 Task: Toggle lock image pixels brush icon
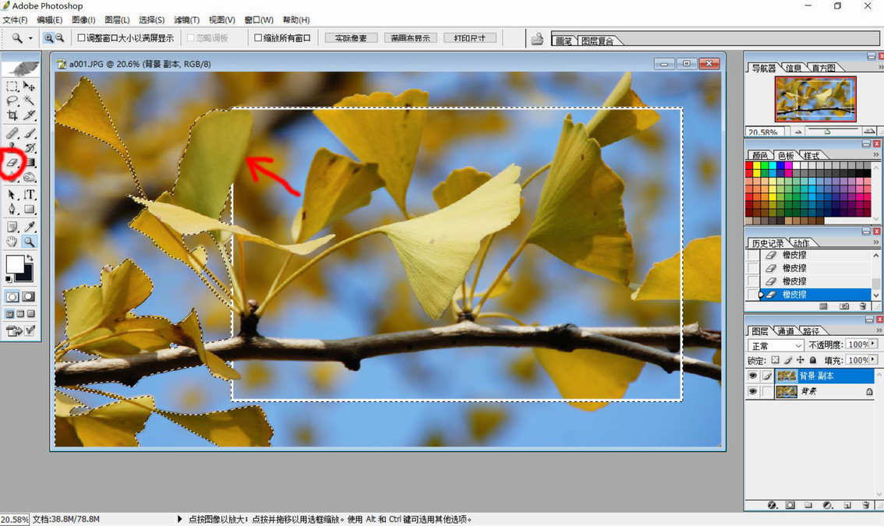tap(788, 360)
